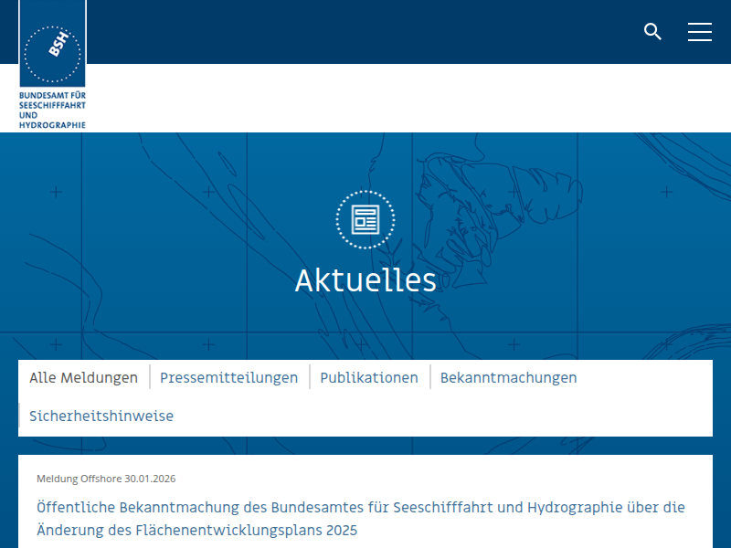Click the article date 30.01.2026

point(150,479)
